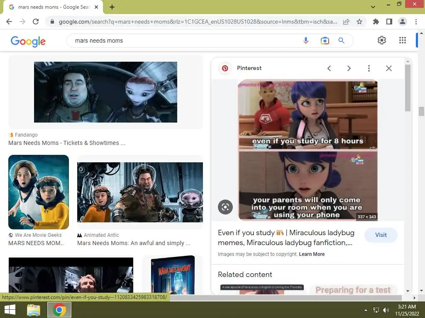Click the Google logo
425x318 pixels.
pyautogui.click(x=28, y=41)
